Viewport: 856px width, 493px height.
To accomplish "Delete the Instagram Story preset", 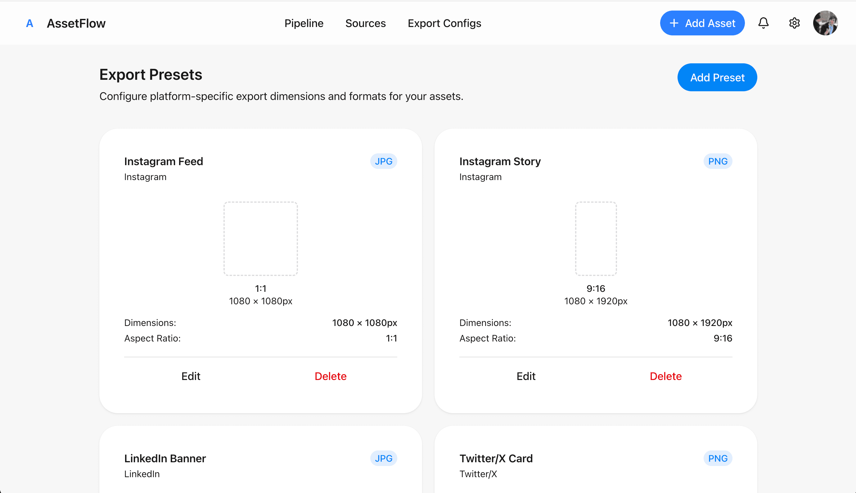I will click(665, 376).
